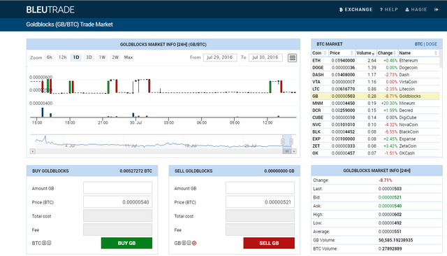Screen dimensions: 447x256
Task: Select the 6h zoom range
Action: pyautogui.click(x=50, y=57)
